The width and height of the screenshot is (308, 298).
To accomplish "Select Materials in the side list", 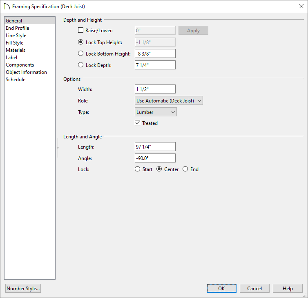I will pyautogui.click(x=30, y=50).
